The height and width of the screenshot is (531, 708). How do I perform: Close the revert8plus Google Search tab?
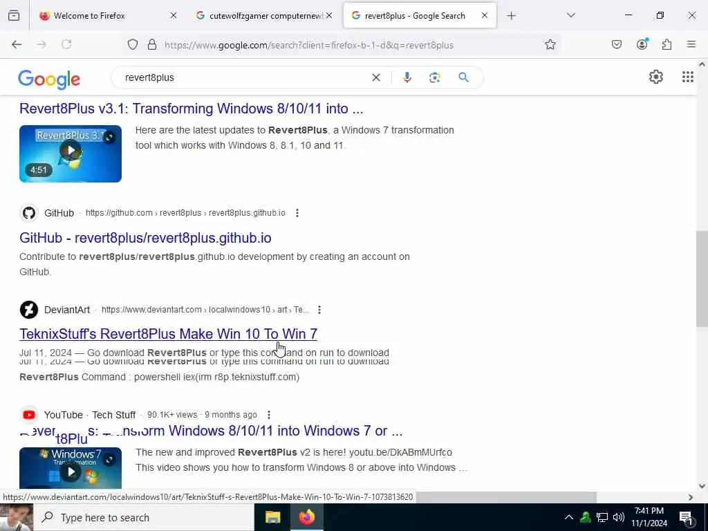(x=485, y=15)
